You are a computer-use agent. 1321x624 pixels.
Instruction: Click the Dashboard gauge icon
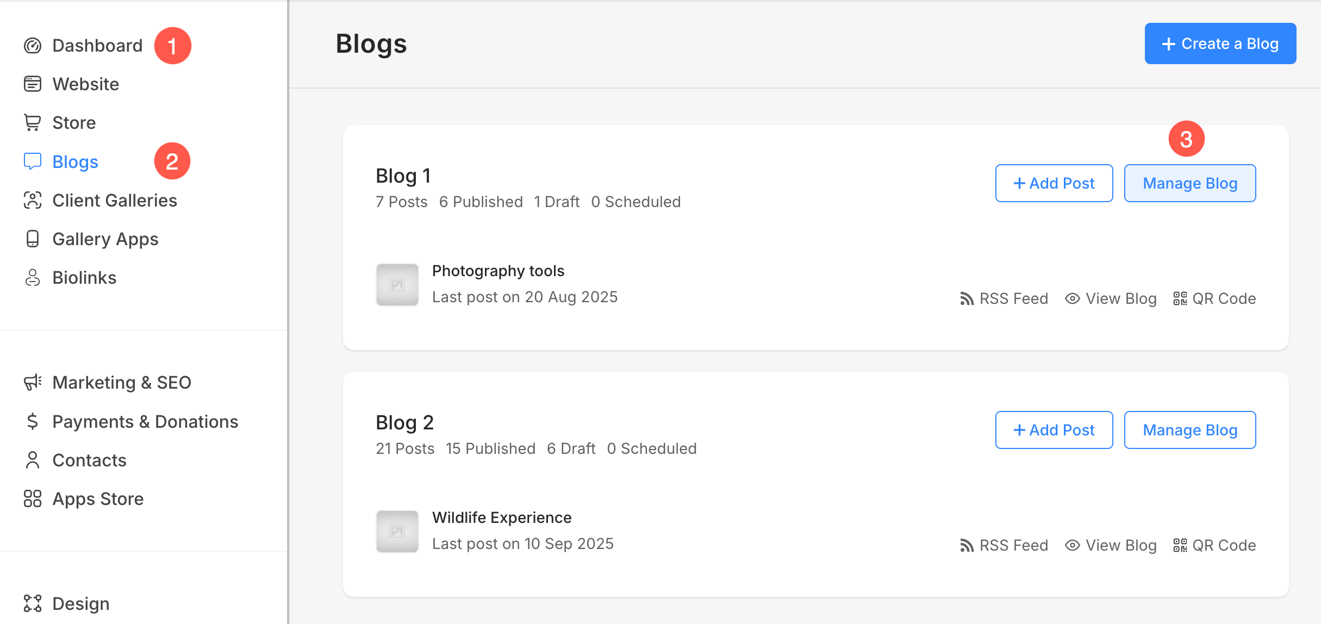coord(33,46)
